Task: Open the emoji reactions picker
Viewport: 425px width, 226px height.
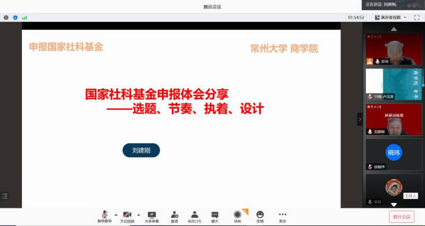Action: tap(260, 215)
